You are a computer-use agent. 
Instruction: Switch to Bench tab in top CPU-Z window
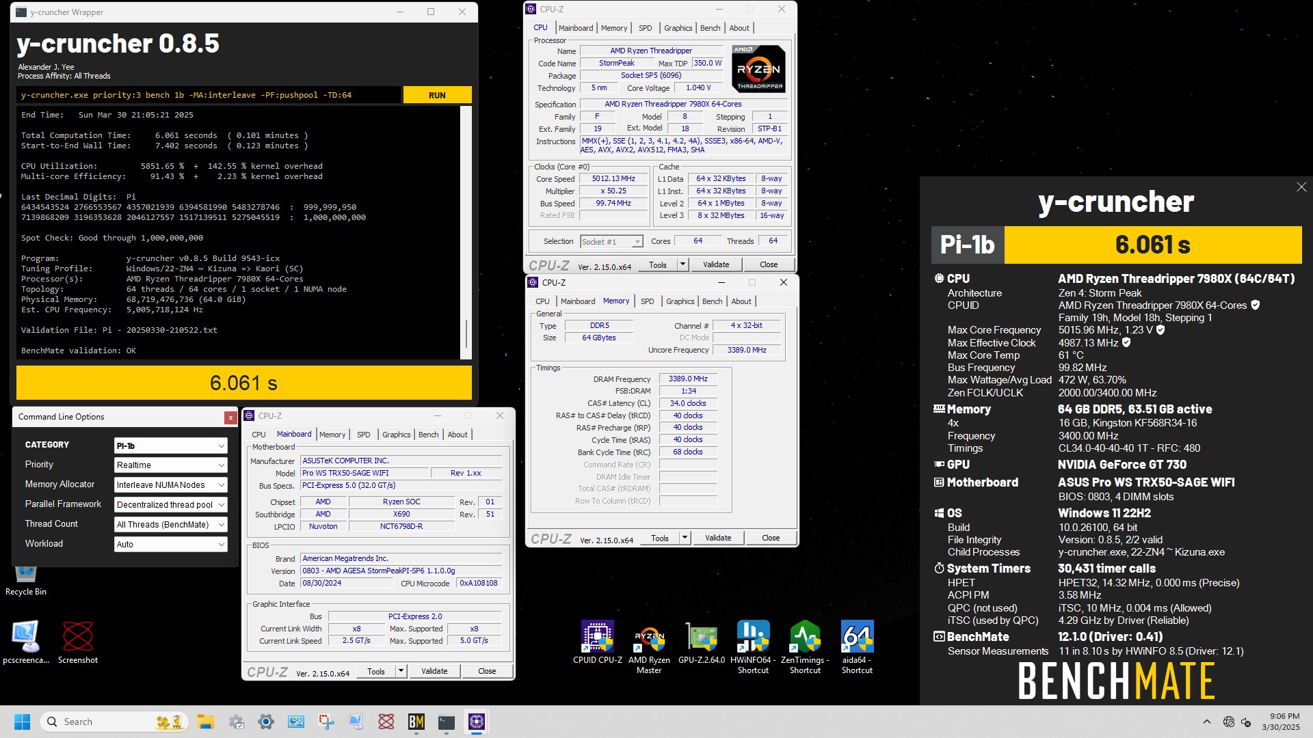(x=711, y=28)
